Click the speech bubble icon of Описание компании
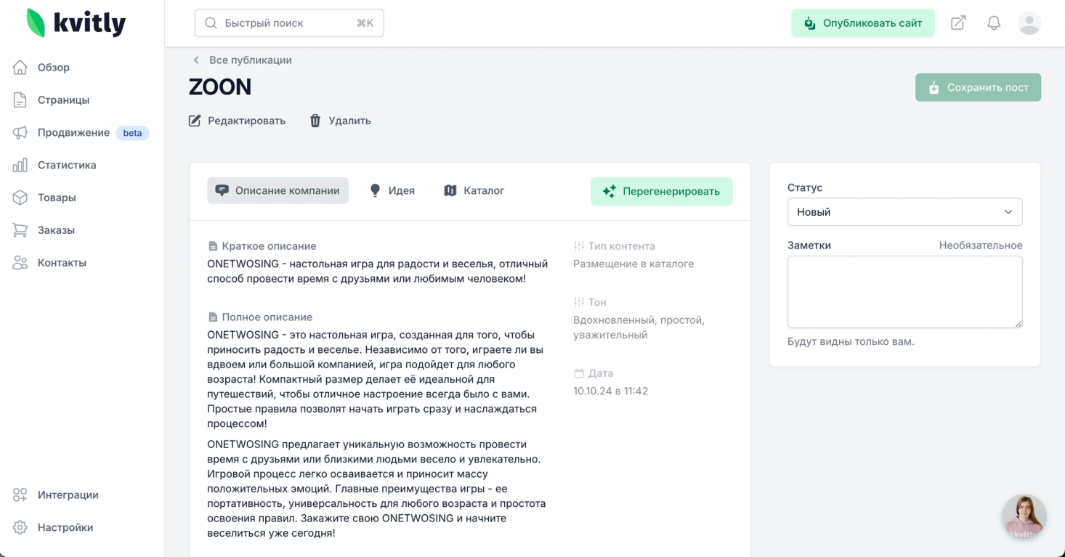This screenshot has width=1065, height=557. [222, 190]
